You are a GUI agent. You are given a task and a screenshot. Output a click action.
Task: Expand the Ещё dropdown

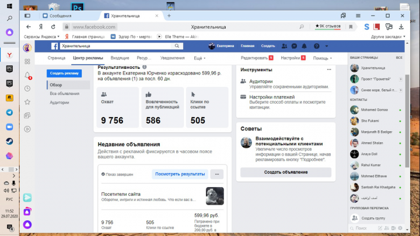coord(199,58)
